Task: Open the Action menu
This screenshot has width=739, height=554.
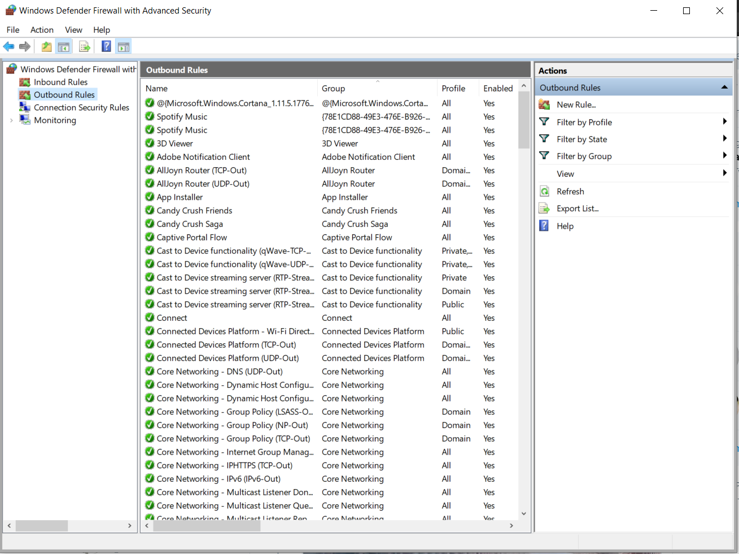Action: pyautogui.click(x=42, y=30)
